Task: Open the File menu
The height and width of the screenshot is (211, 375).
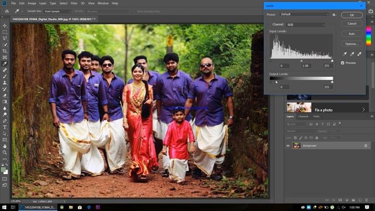Action: click(x=13, y=4)
